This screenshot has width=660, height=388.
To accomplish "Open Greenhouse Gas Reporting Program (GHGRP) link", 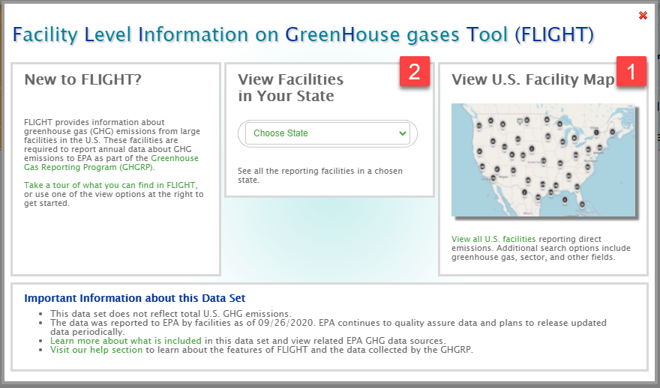I will (111, 163).
